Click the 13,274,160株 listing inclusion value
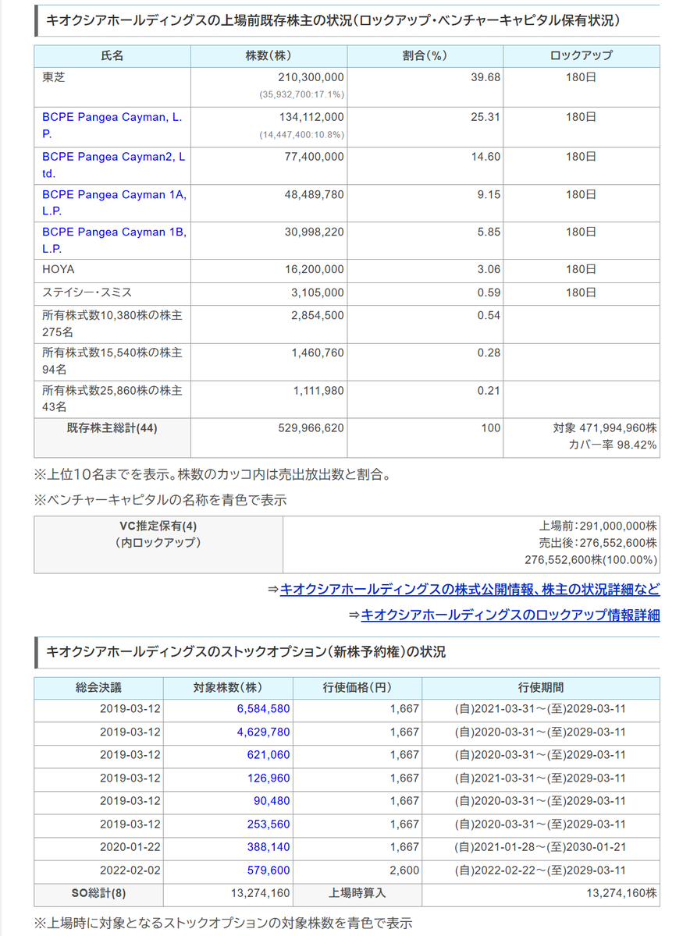Screen dimensions: 690x936 pos(623,894)
